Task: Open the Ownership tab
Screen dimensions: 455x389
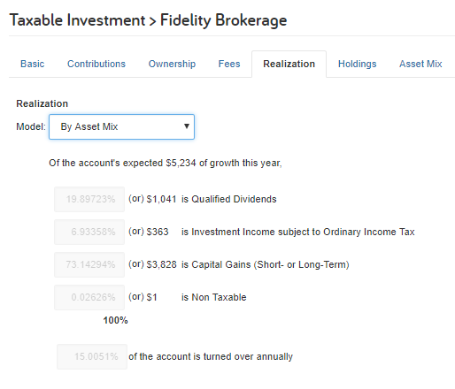Action: tap(172, 64)
